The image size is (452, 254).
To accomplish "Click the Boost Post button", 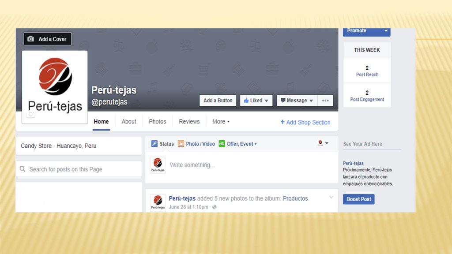I will coord(358,199).
